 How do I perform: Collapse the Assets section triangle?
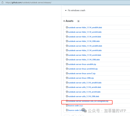64,21
